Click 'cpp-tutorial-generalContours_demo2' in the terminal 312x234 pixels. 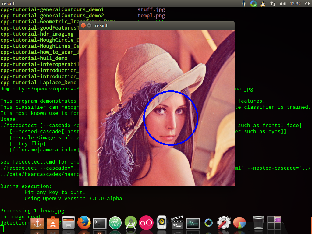click(52, 16)
